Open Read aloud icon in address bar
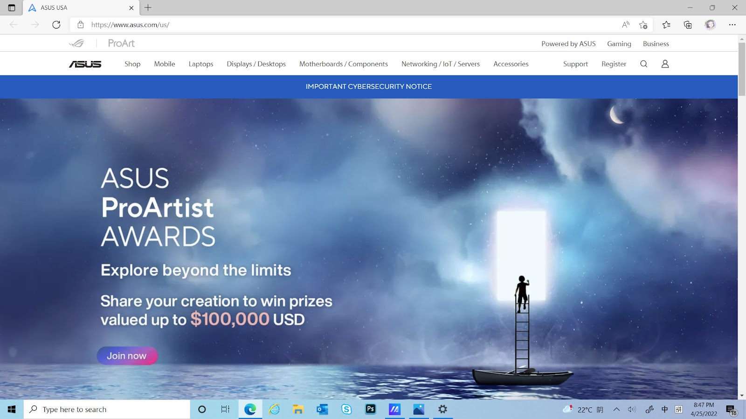This screenshot has width=746, height=419. 626,25
